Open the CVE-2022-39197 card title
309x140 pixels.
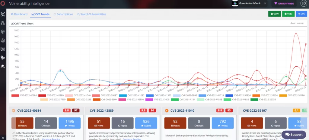[255, 111]
